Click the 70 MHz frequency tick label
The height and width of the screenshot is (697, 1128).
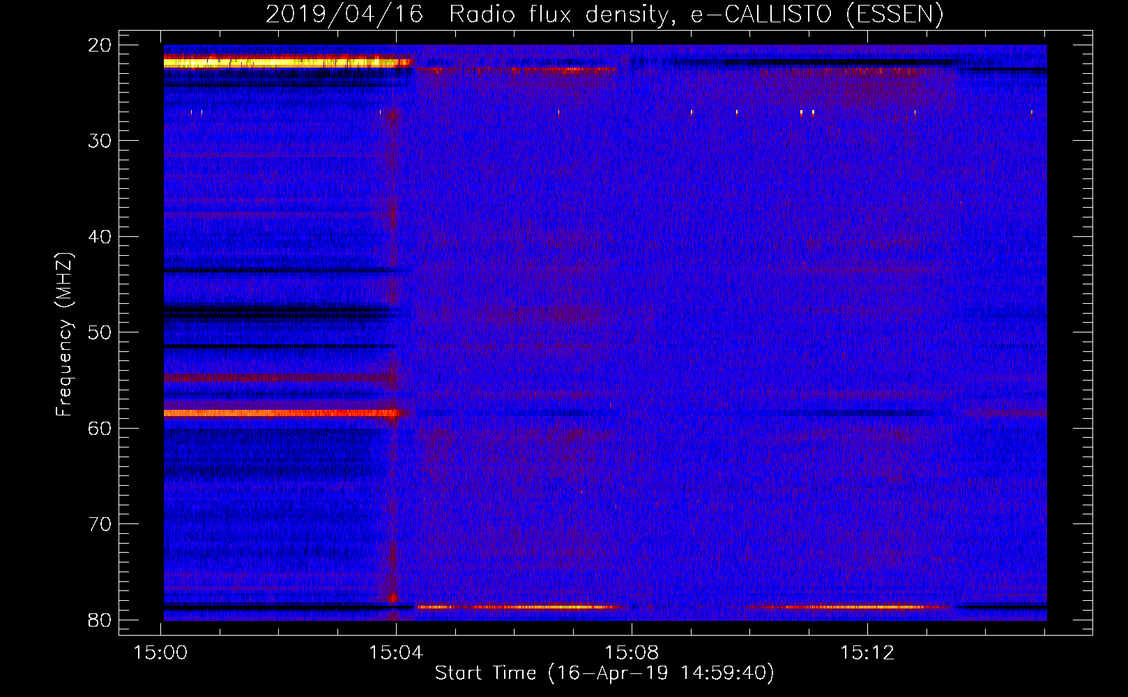100,524
